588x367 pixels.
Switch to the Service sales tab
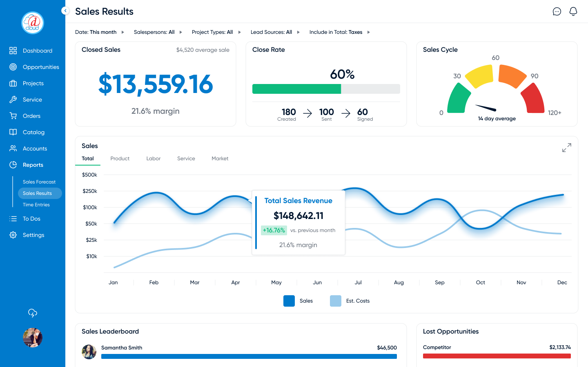tap(186, 159)
